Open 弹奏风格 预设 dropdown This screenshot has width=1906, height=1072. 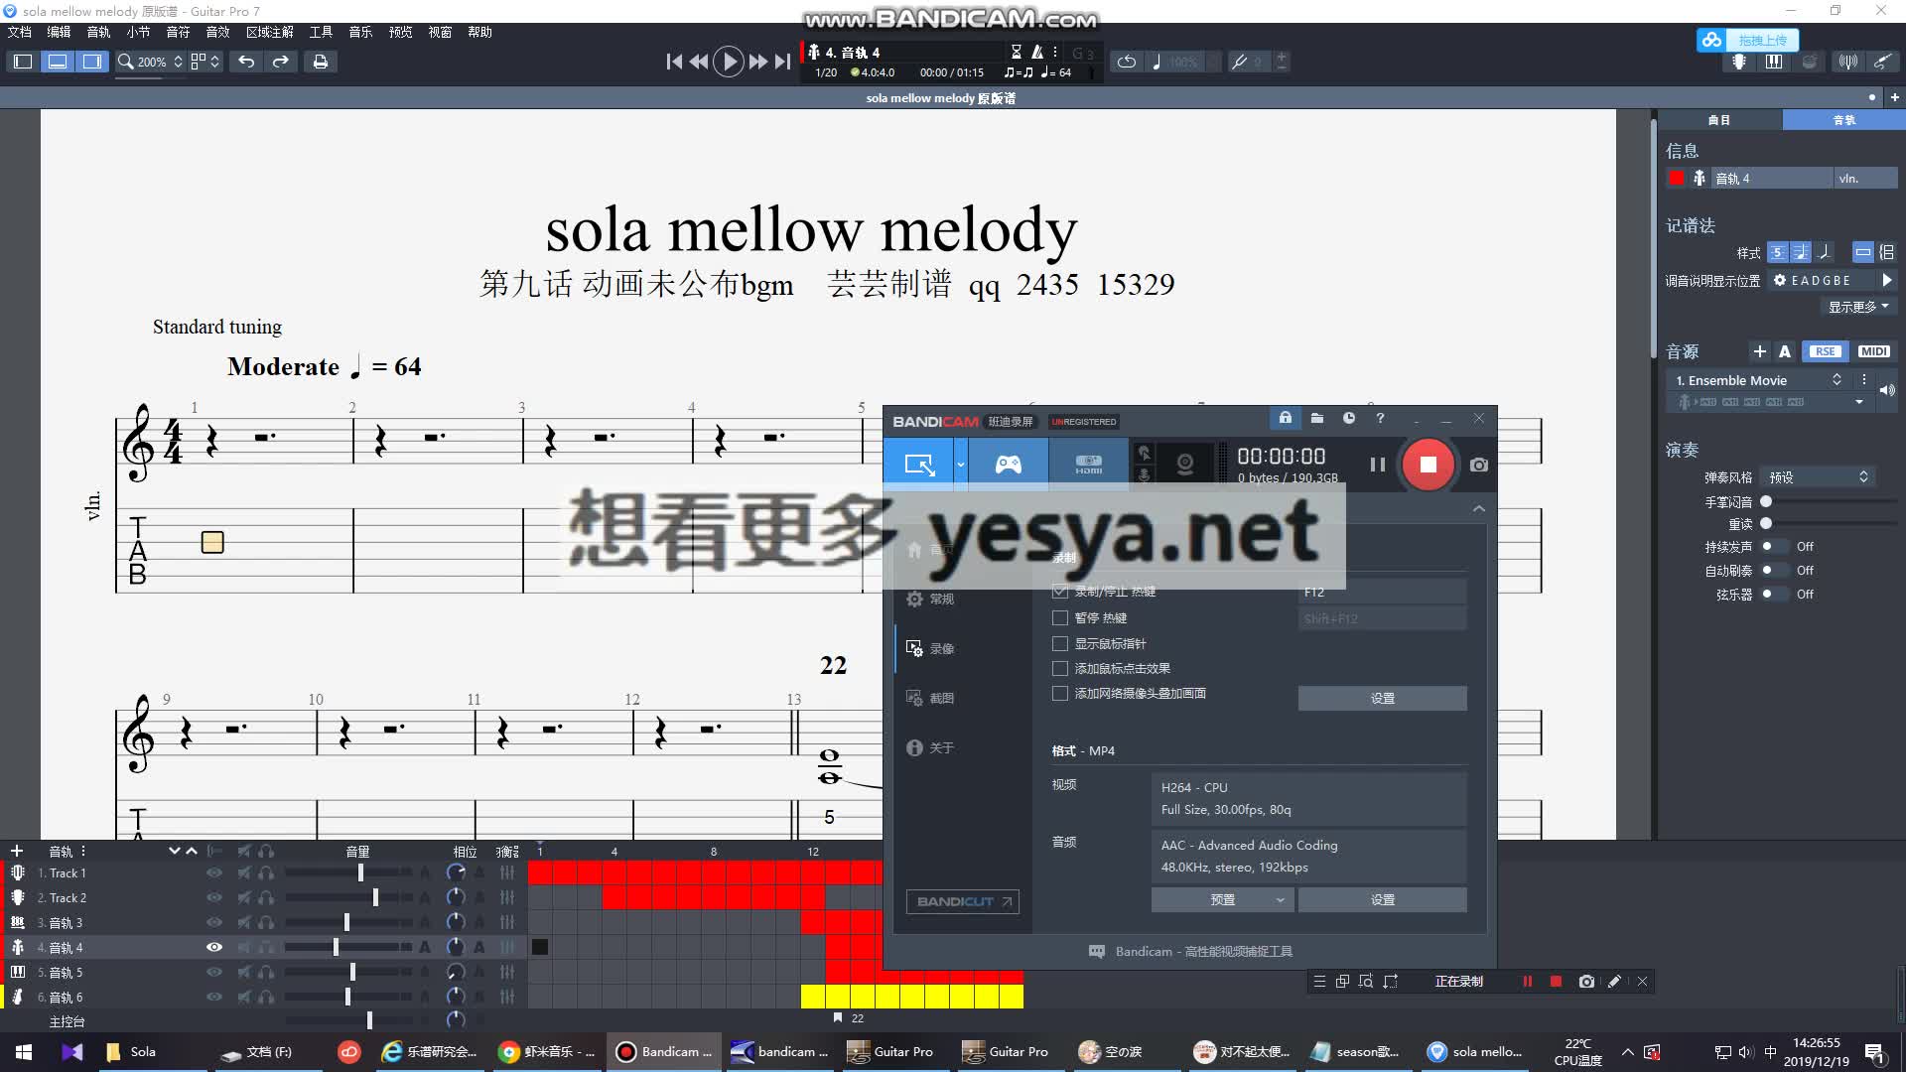[x=1819, y=477]
